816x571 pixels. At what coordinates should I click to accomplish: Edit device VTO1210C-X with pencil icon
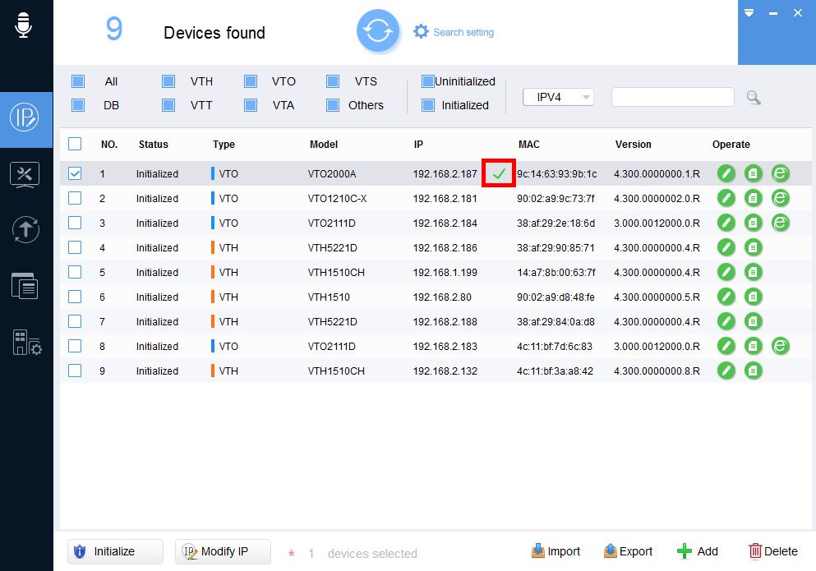(726, 198)
